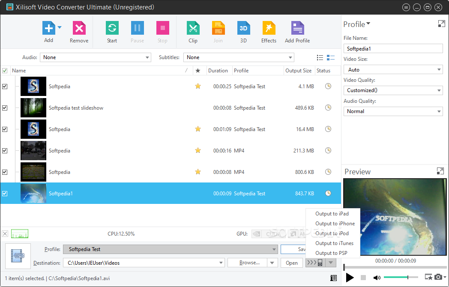449x287 pixels.
Task: Sort by the Output Size column header
Action: click(298, 70)
